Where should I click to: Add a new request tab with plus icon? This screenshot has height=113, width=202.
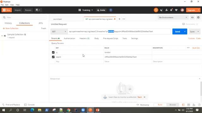tap(119, 19)
